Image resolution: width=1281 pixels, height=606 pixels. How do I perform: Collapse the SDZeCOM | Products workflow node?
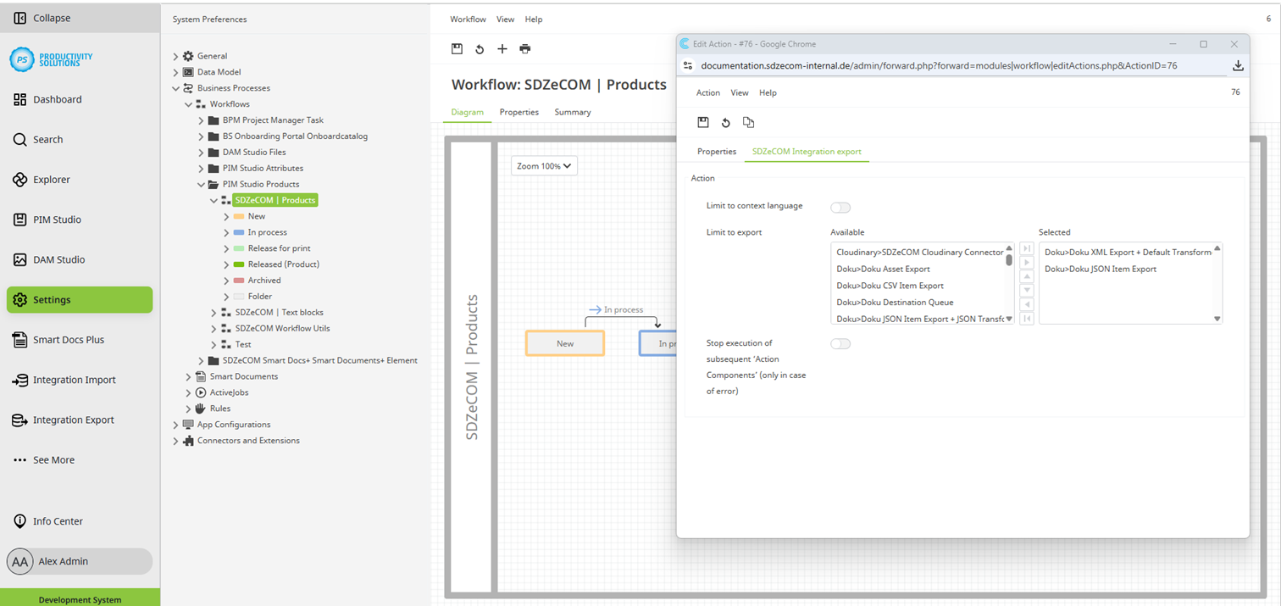point(214,200)
